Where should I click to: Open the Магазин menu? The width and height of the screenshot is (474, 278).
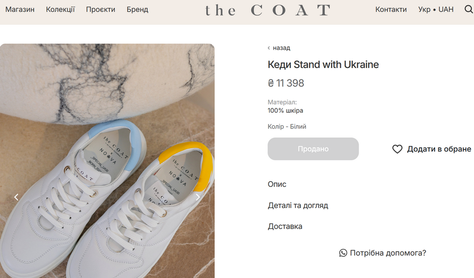coord(20,9)
